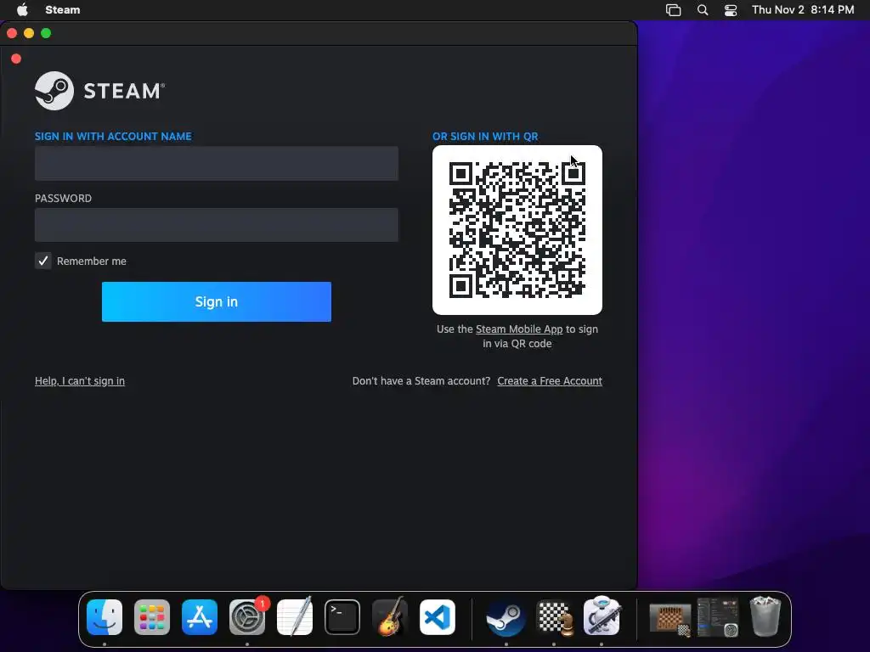Click the Steam icon in the Dock
This screenshot has width=870, height=652.
tap(506, 617)
